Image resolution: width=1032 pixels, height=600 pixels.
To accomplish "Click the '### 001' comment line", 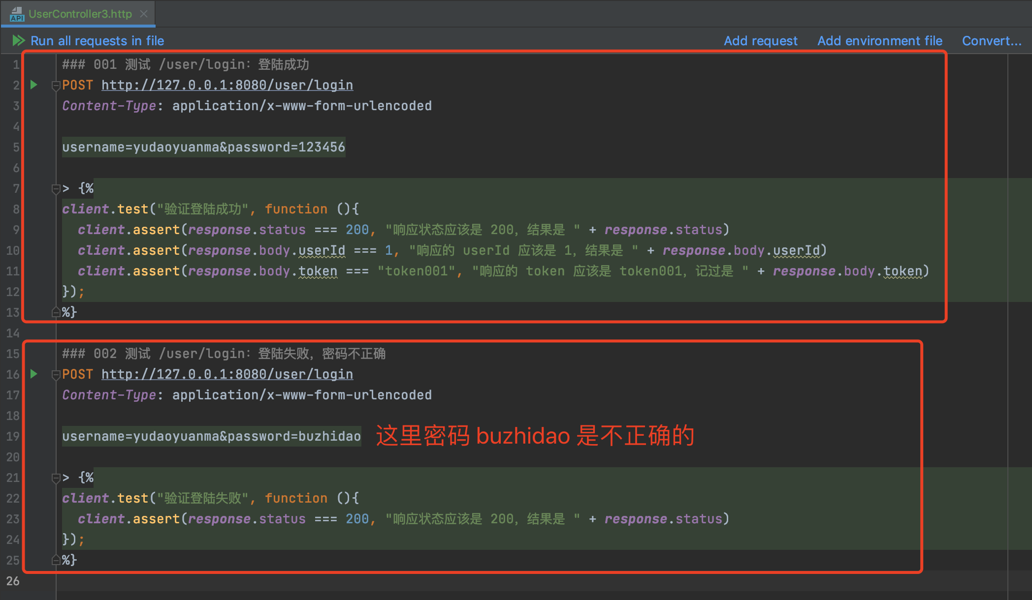I will pyautogui.click(x=186, y=64).
